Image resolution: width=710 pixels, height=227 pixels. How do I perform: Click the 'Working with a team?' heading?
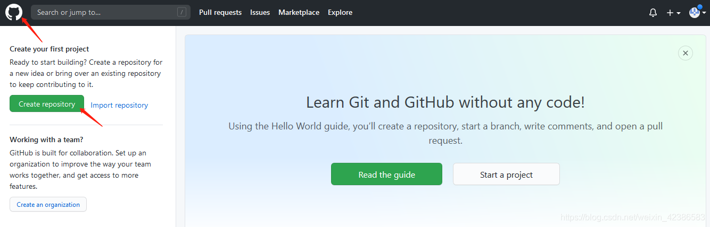coord(46,139)
